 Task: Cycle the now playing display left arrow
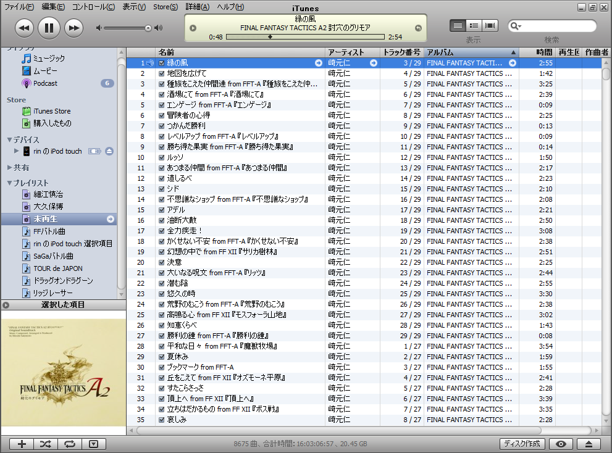(193, 28)
